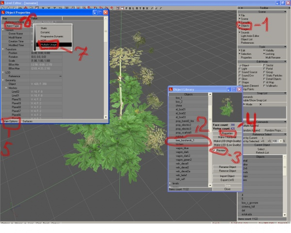Select tree_borshevik_1 in Object Library list
The image size is (291, 233).
click(188, 140)
